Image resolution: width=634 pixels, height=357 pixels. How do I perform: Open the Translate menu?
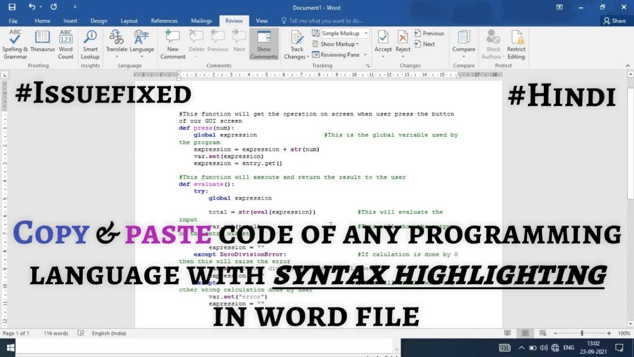117,45
